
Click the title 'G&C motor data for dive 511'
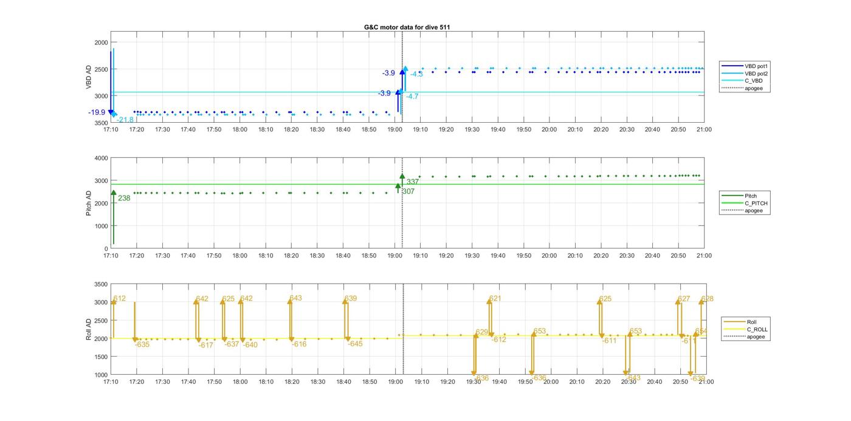pyautogui.click(x=407, y=27)
